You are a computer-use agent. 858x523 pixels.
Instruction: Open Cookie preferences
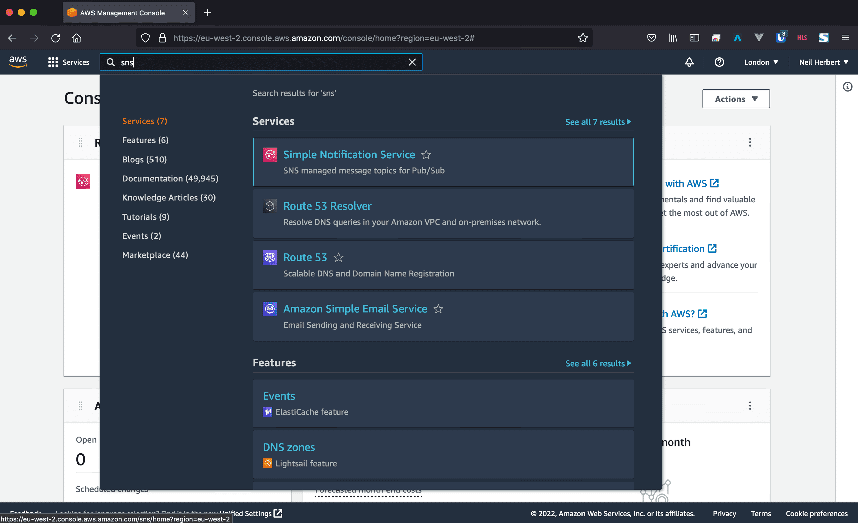[816, 513]
